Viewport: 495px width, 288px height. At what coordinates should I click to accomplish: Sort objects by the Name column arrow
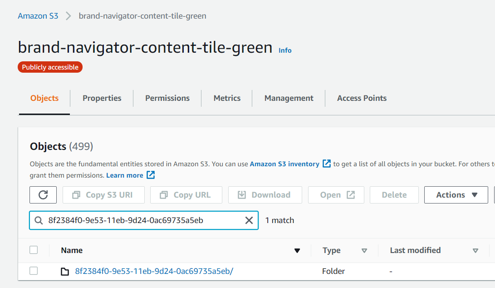click(x=297, y=251)
